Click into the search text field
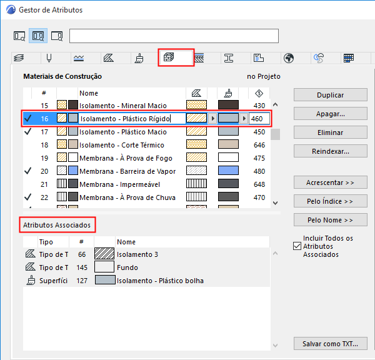This screenshot has height=360, width=375. [174, 36]
